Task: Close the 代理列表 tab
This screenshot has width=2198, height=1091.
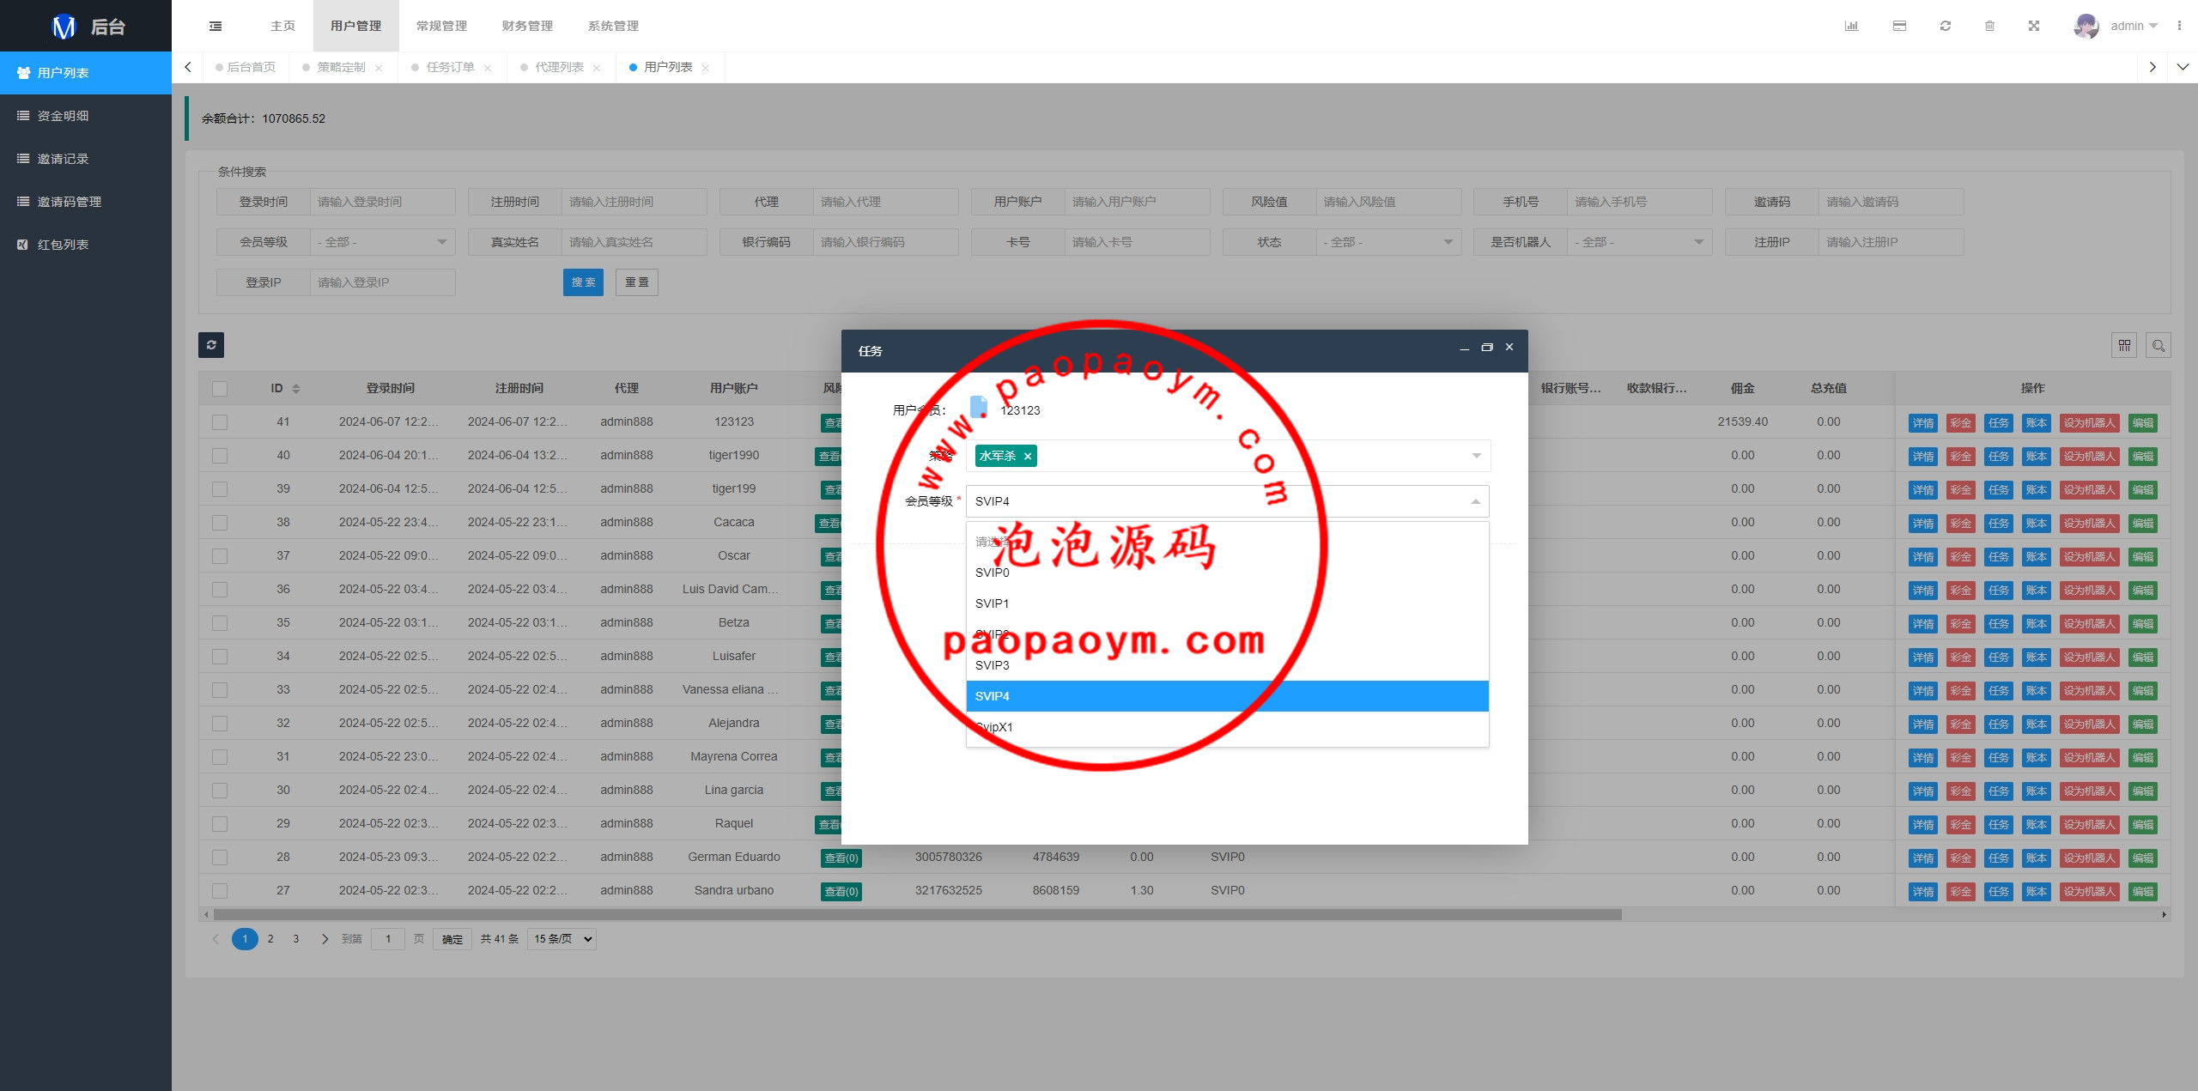Action: 597,68
